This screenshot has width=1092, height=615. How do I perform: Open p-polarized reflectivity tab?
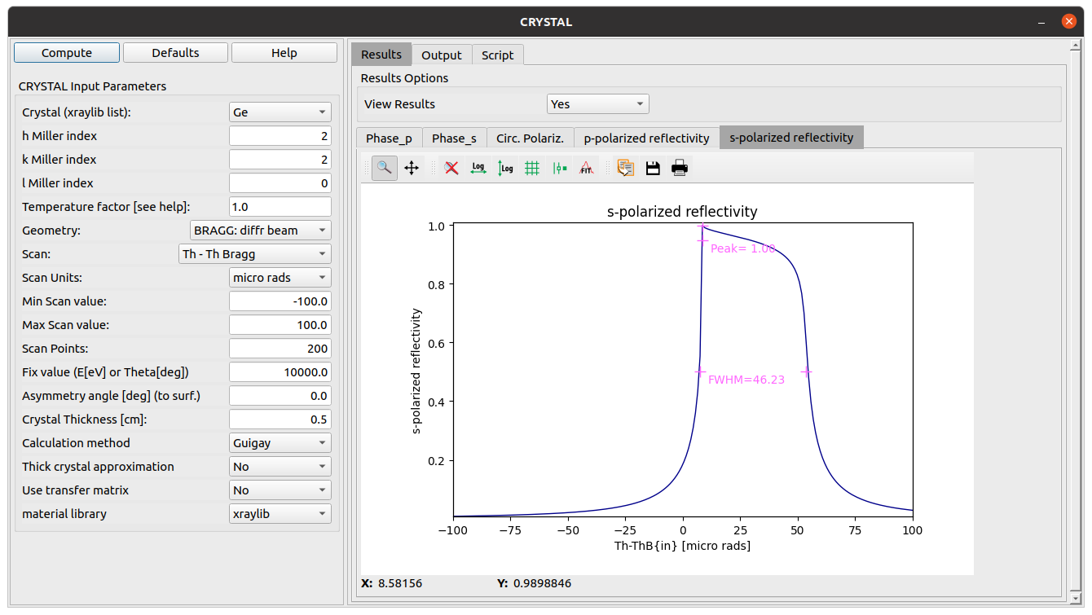coord(647,138)
